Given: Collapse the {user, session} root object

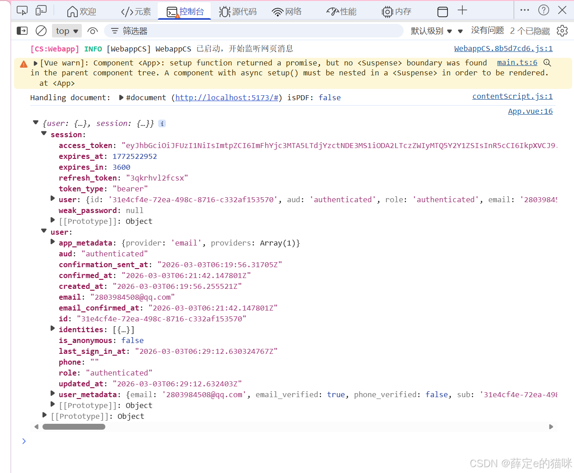Looking at the screenshot, I should [36, 122].
